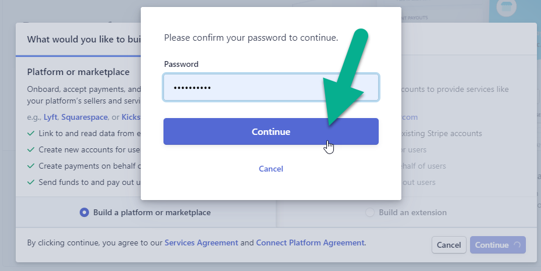Click the checkmark beside Send funds to

click(x=31, y=182)
